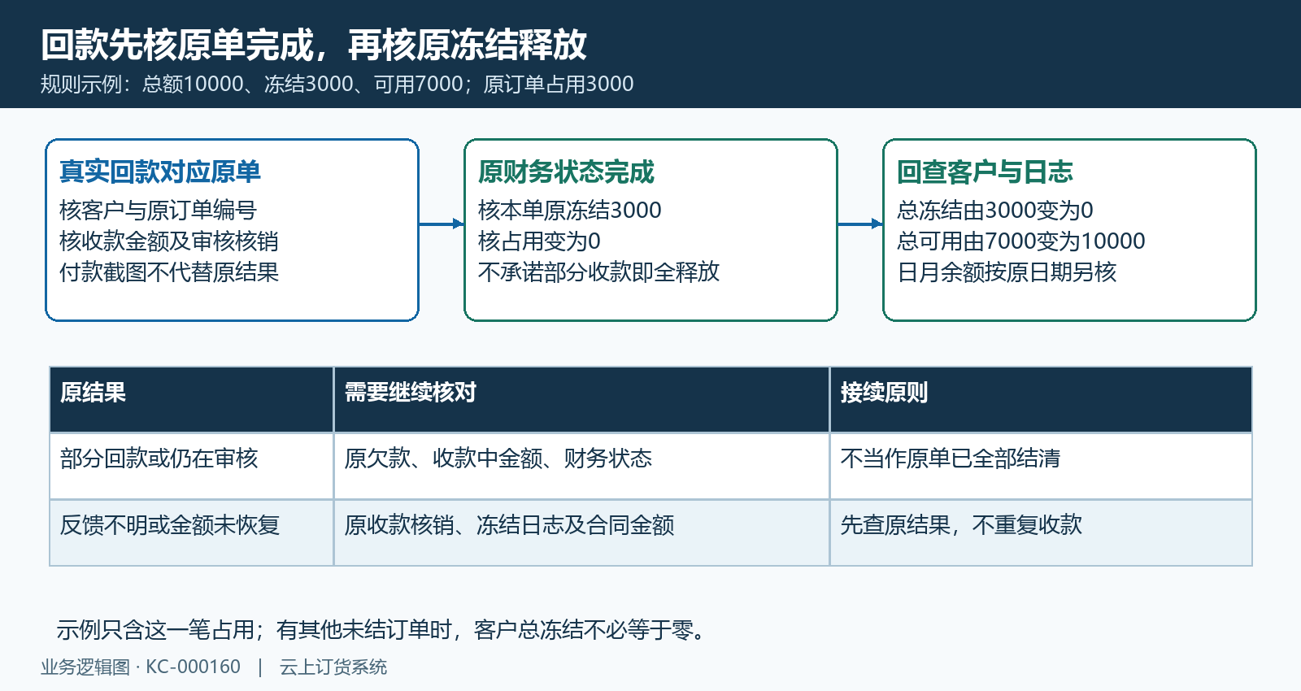
Task: Select the line 核本单原冻结3000
Action: coord(570,210)
